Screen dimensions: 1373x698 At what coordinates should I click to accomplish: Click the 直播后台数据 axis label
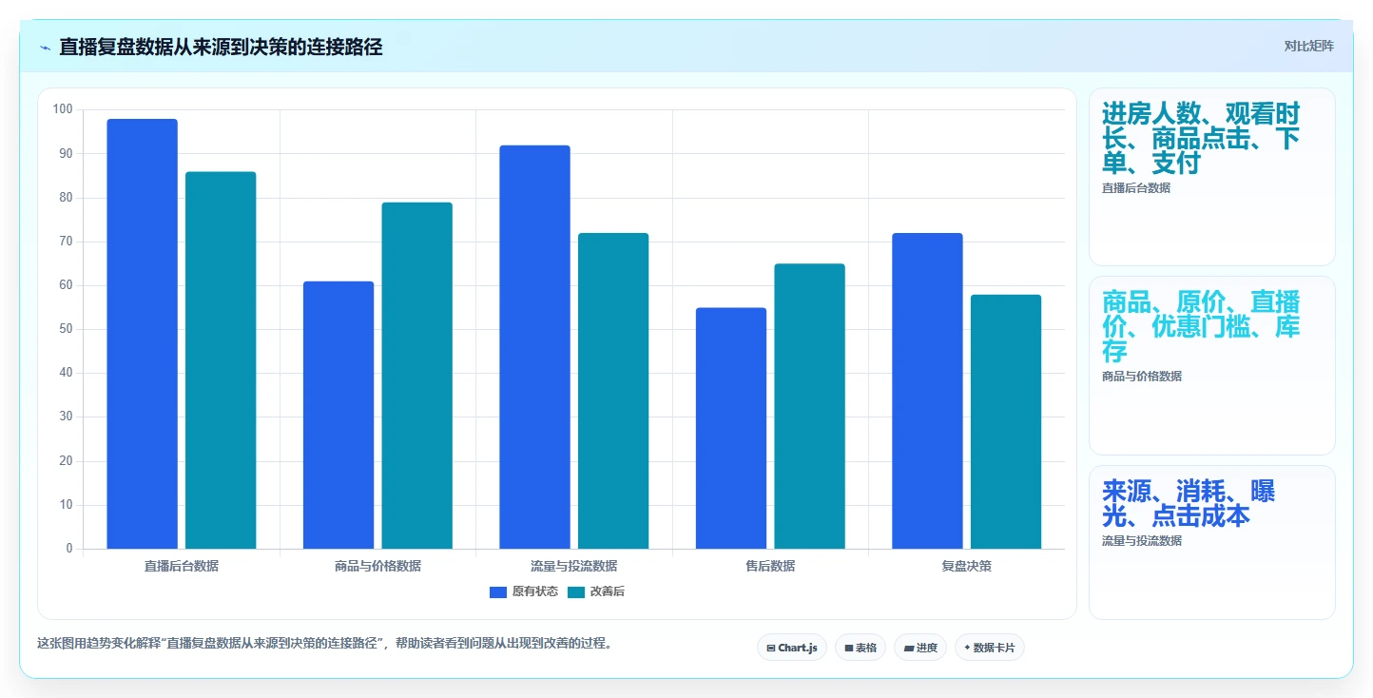click(x=182, y=566)
